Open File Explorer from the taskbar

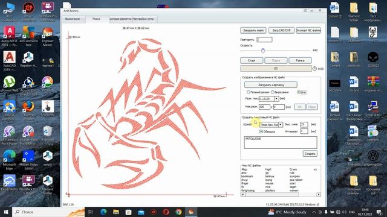[x=116, y=212]
